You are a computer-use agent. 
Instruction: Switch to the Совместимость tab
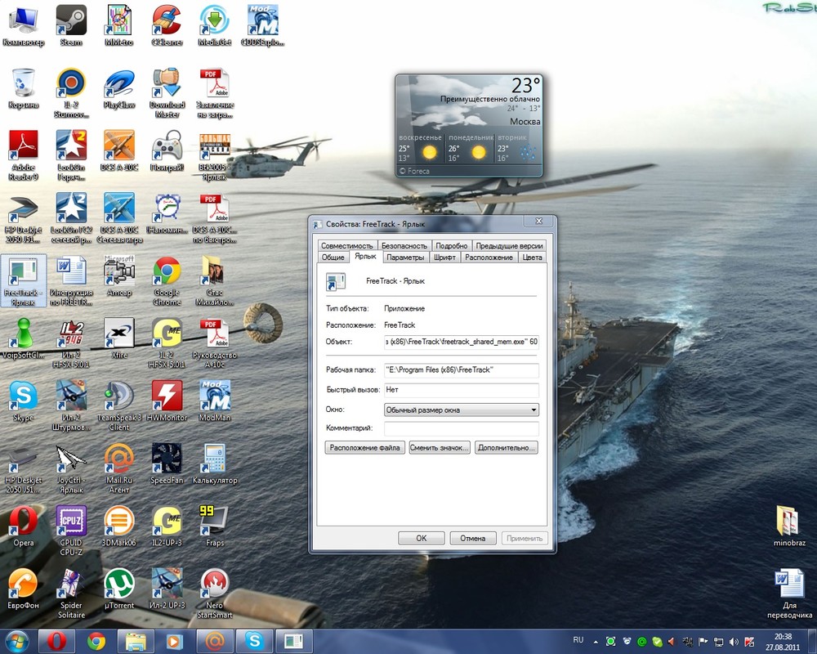[346, 245]
